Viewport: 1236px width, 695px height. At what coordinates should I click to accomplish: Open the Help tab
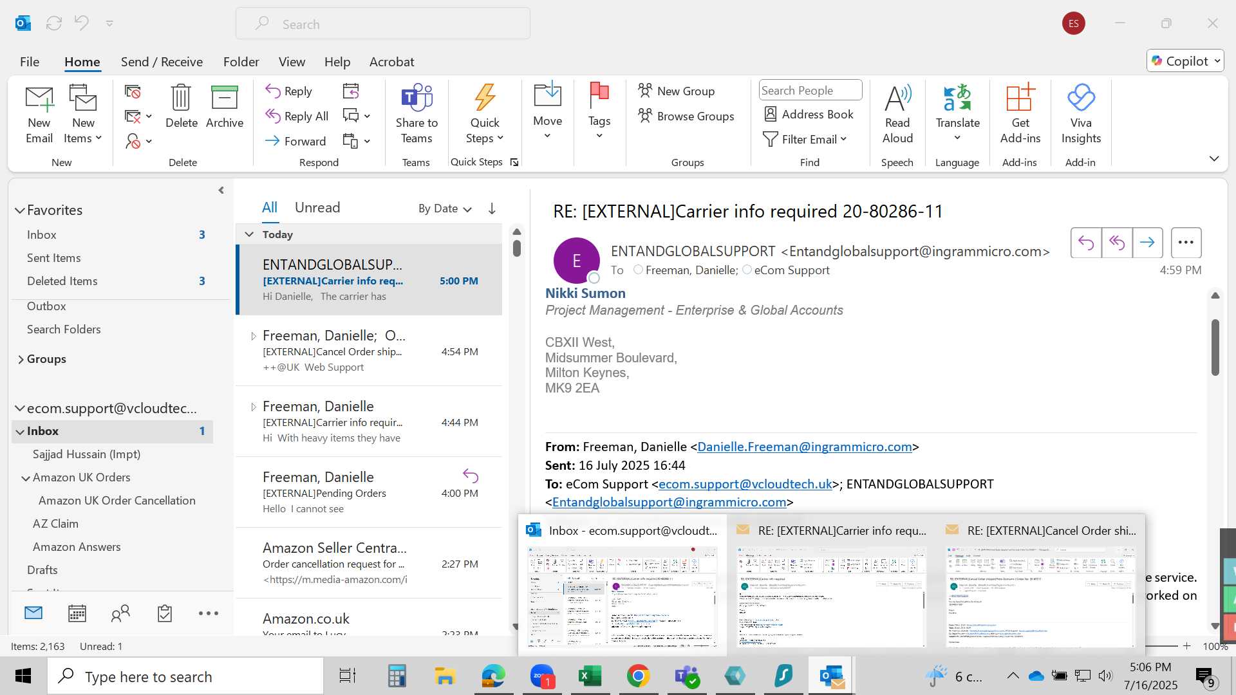pos(337,62)
